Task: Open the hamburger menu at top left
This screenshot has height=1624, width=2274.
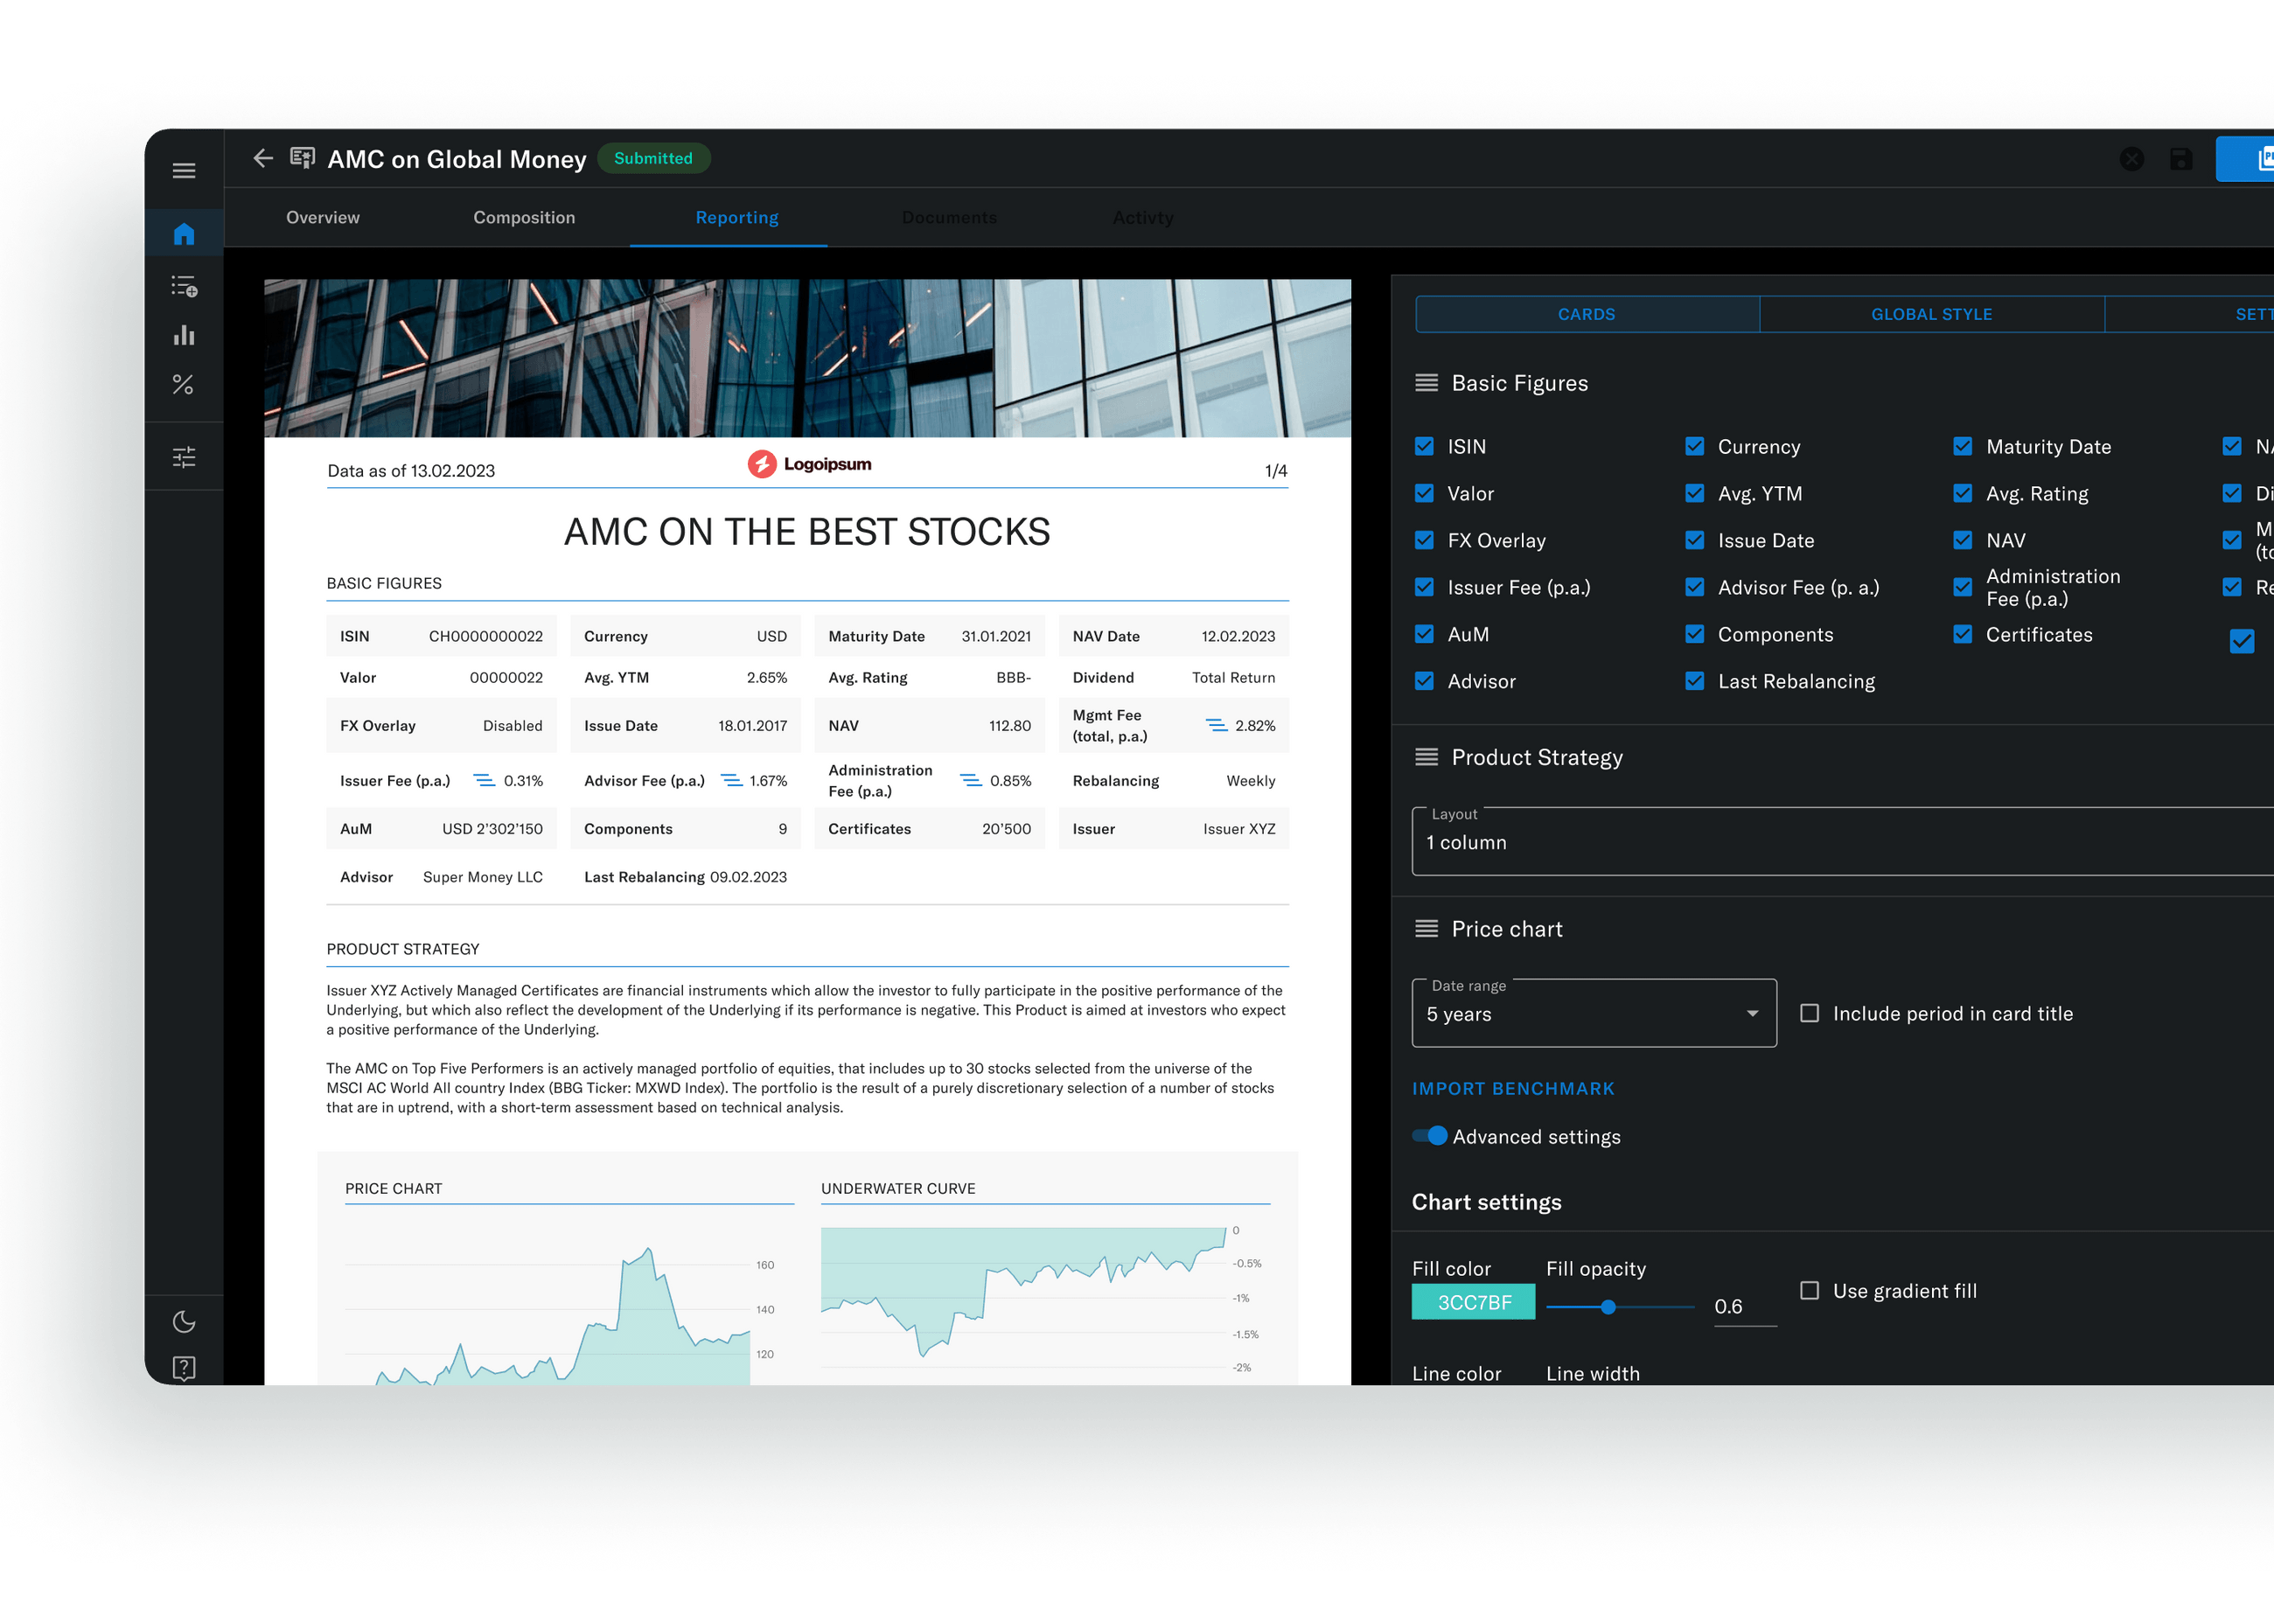Action: [x=184, y=170]
